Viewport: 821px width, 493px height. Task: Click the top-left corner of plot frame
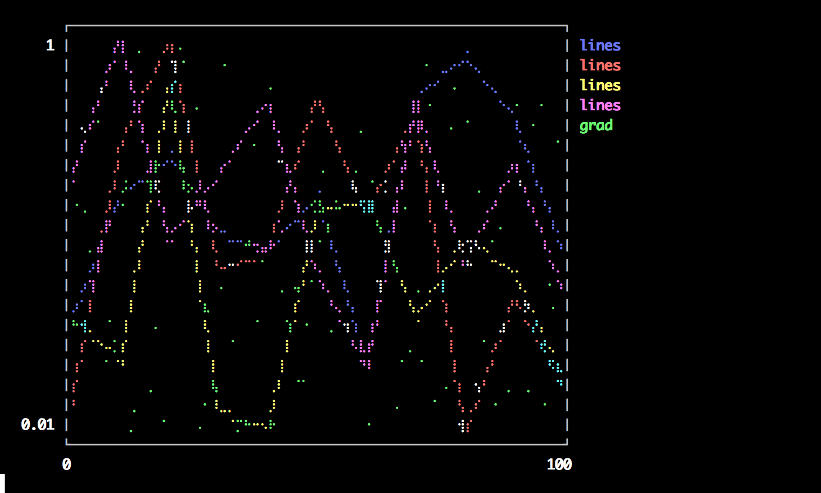click(66, 26)
